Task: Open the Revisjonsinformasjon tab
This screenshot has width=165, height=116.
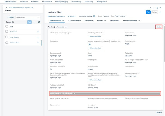Action: (130, 21)
